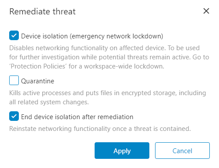The height and width of the screenshot is (168, 219).
Task: Uncheck the Device isolation checkbox
Action: click(14, 35)
